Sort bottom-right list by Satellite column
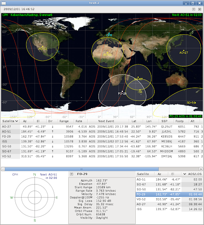 point(145,174)
